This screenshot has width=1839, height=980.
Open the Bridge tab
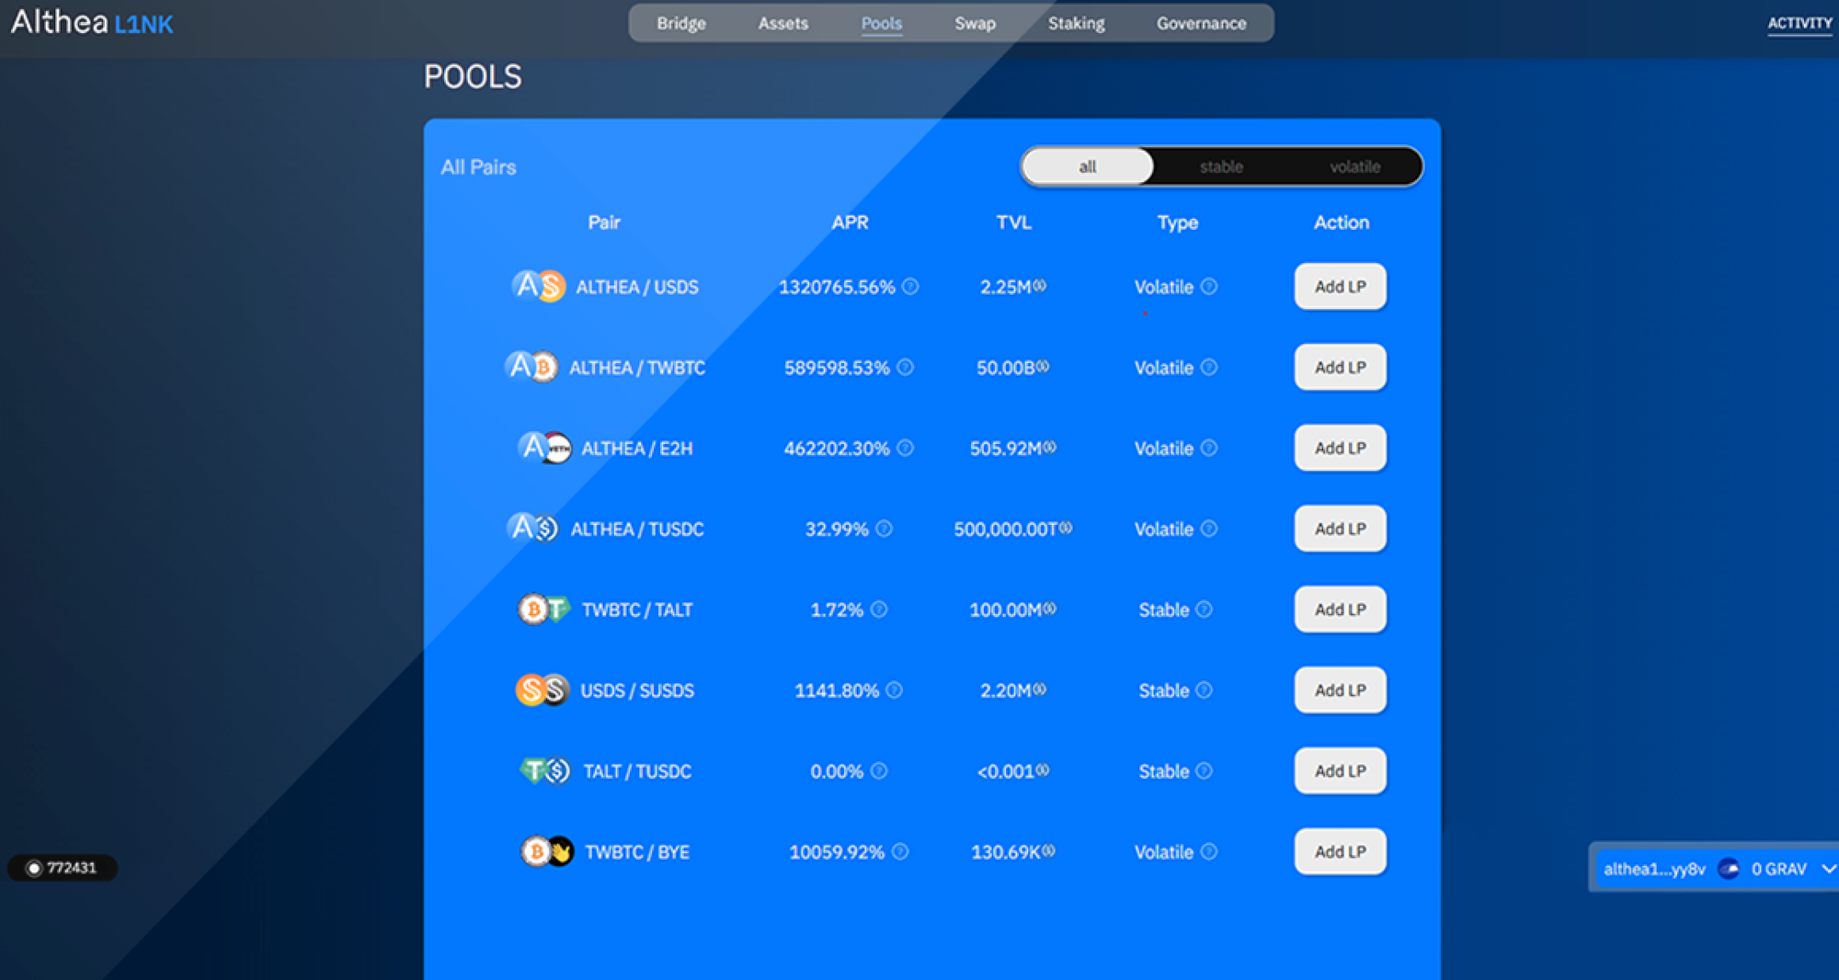point(681,23)
